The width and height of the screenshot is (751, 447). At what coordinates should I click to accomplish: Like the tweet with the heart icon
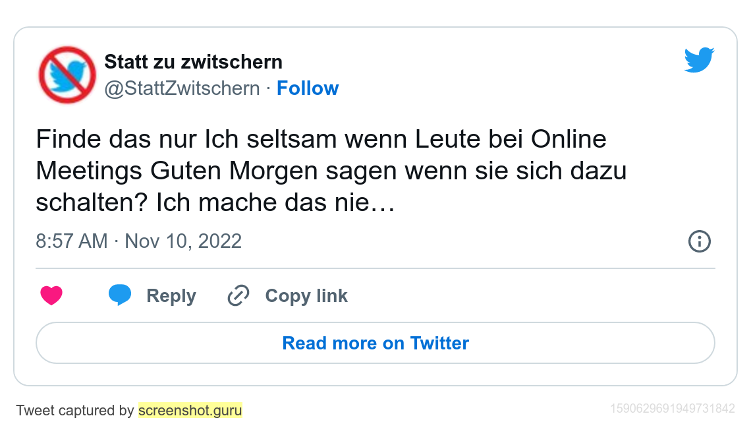click(x=51, y=296)
